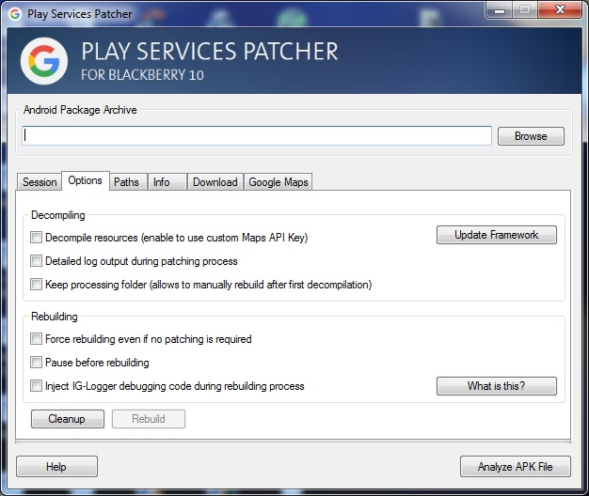
Task: Click the Cleanup button
Action: pyautogui.click(x=68, y=419)
